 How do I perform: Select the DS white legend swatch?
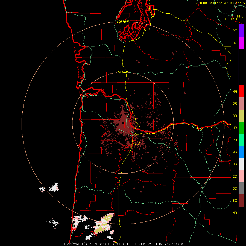(x=241, y=164)
